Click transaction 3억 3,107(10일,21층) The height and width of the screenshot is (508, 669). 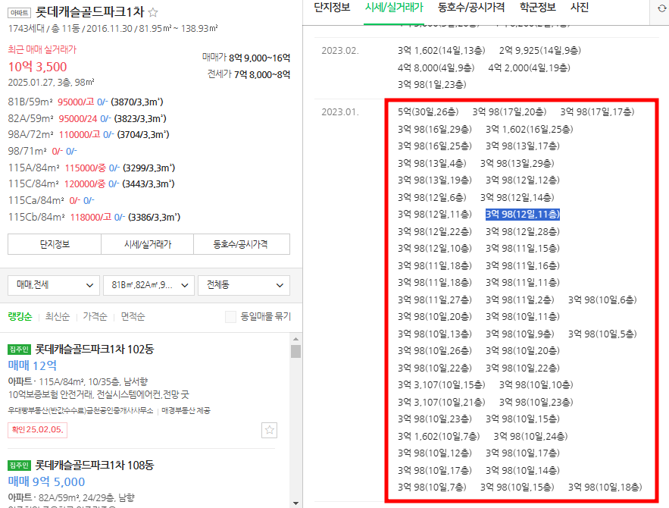(x=442, y=402)
